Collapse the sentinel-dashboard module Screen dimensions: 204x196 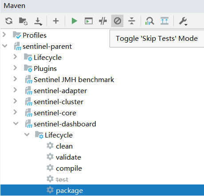tap(16, 123)
